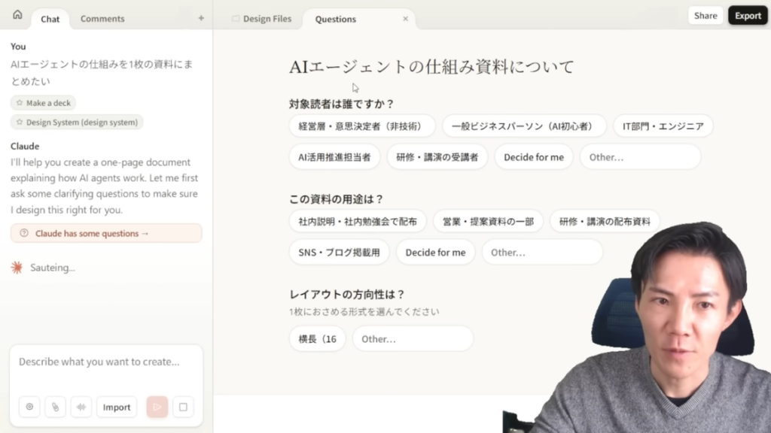771x433 pixels.
Task: Open the settings dial icon in the message composer
Action: coord(29,407)
